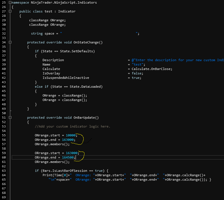Click OnBarUpdate method name
The width and height of the screenshot is (224, 200).
point(84,118)
